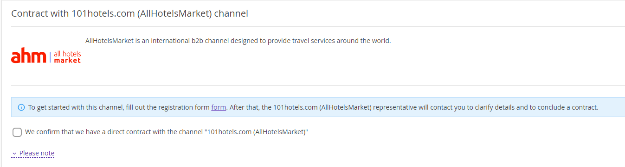Click the "conclude a contract" phrase in the banner
Image resolution: width=625 pixels, height=167 pixels.
[x=567, y=107]
